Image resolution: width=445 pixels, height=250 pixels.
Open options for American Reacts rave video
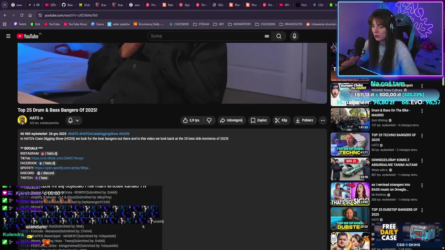click(422, 86)
